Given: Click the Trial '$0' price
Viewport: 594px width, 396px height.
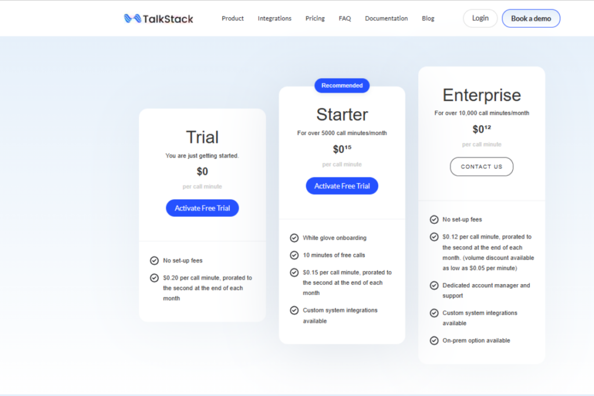Looking at the screenshot, I should [202, 172].
